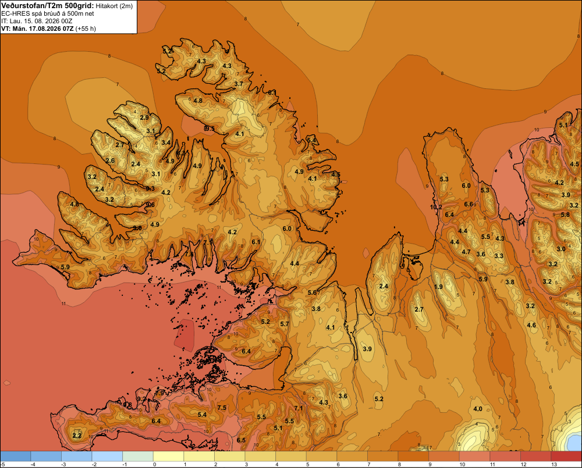Click the '7' label on the color scale
Screen dimensions: 582x468
369,465
